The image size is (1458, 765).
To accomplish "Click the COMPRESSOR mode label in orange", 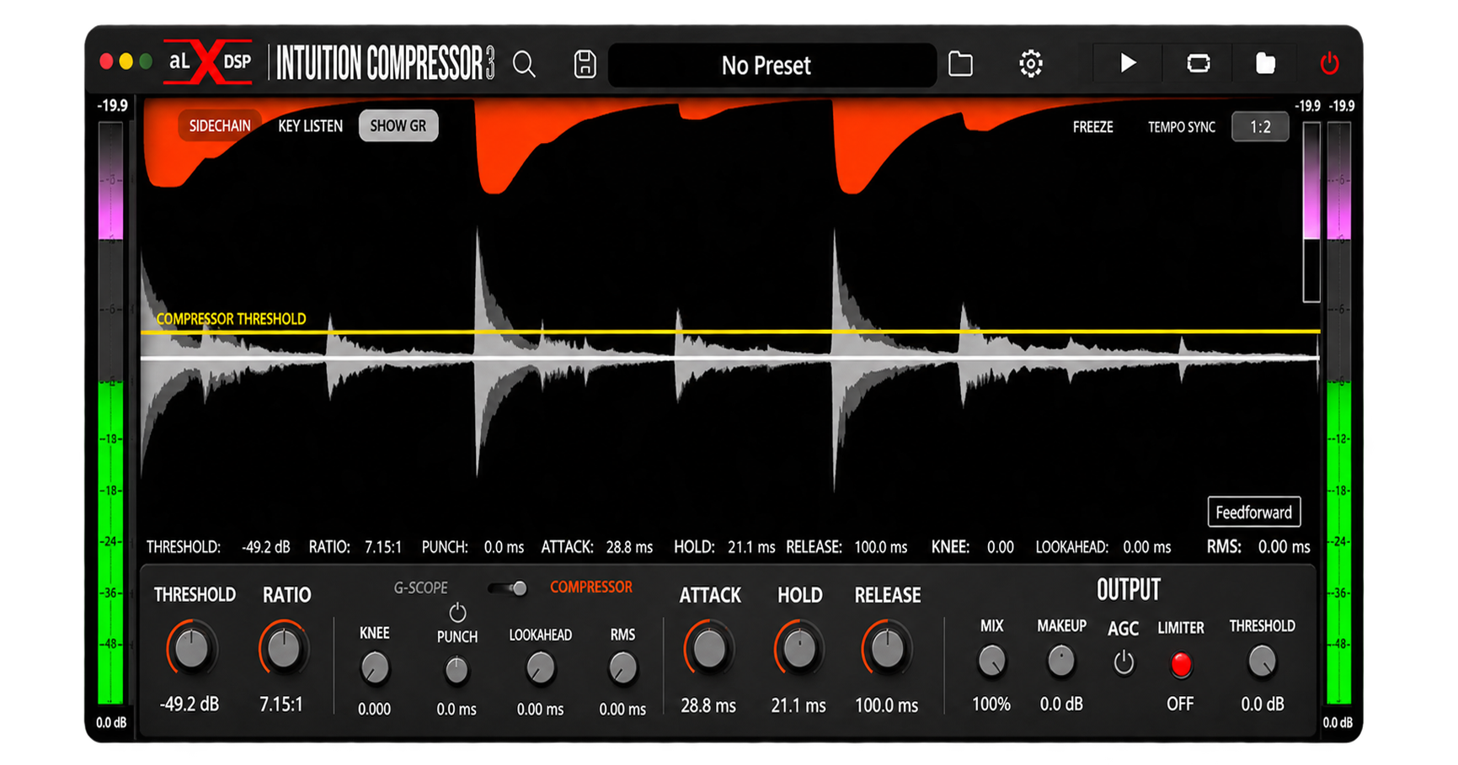I will pos(590,587).
